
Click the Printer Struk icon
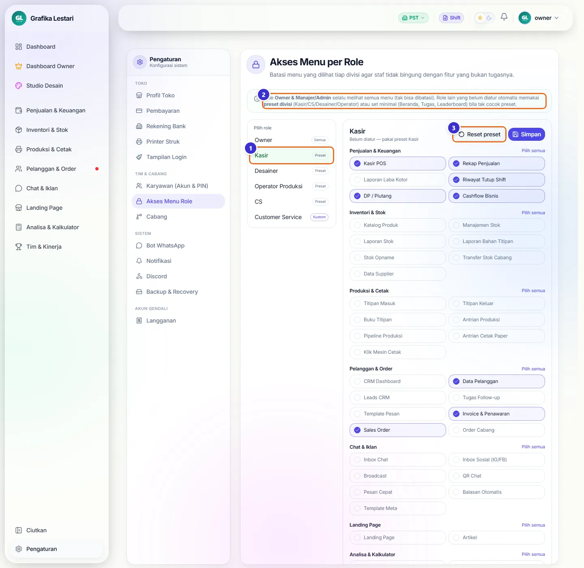[139, 142]
